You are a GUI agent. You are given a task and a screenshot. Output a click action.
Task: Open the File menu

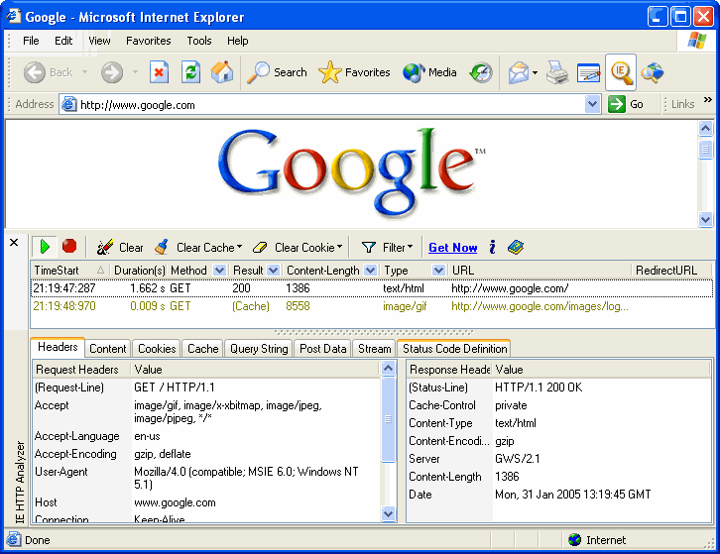31,41
